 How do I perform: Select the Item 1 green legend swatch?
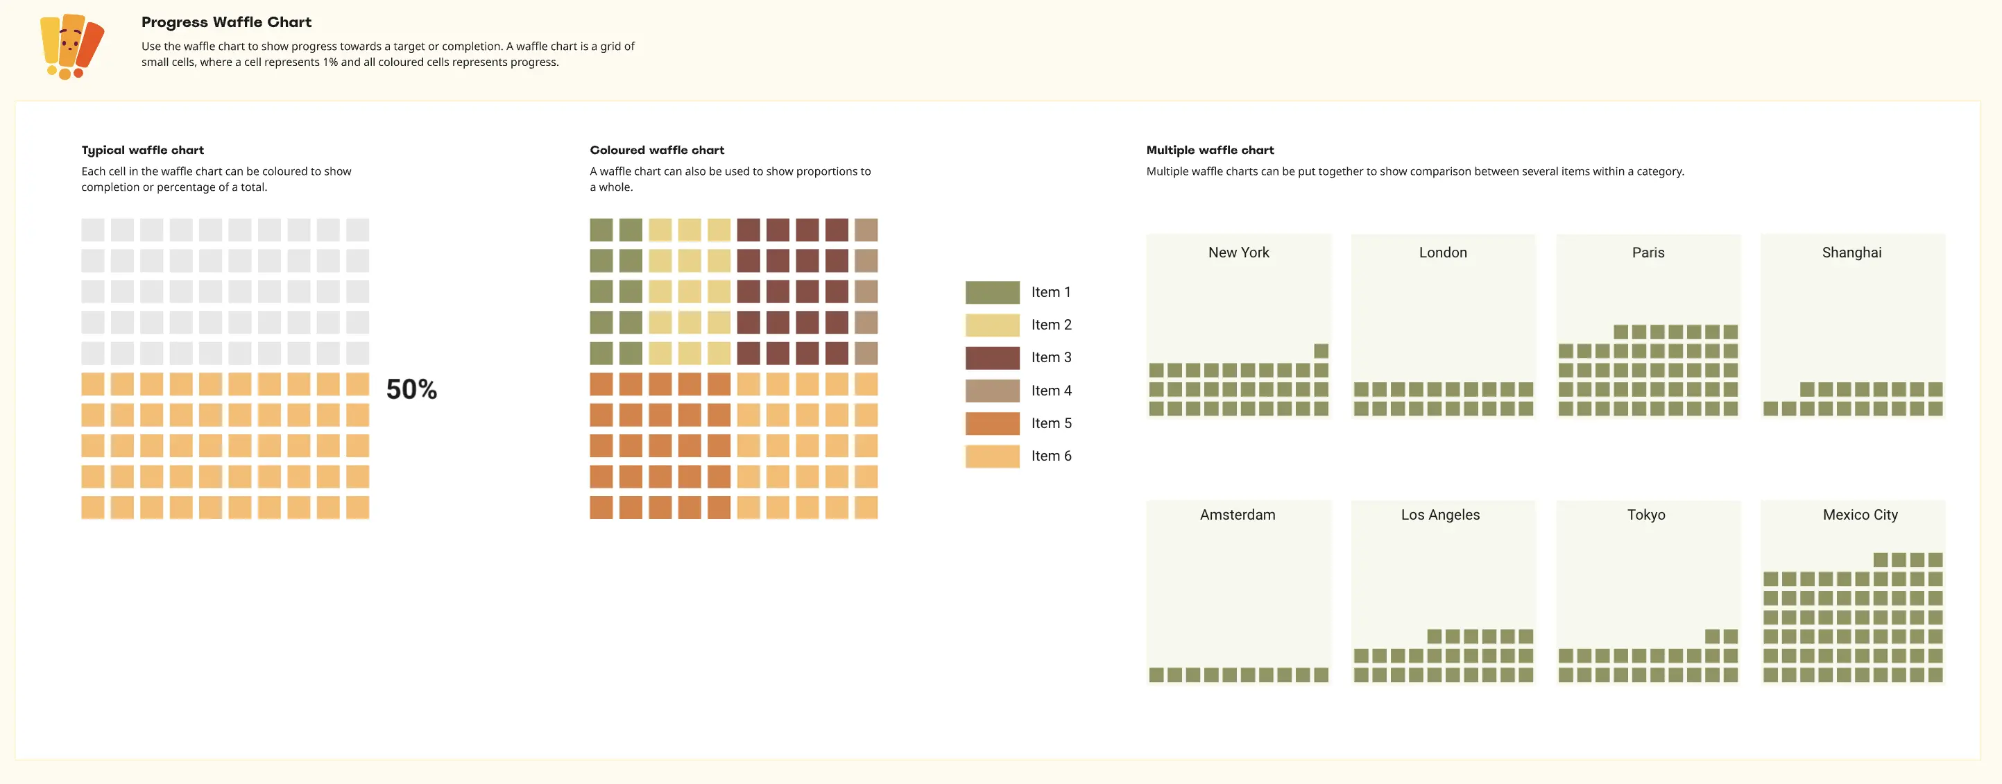(x=993, y=292)
